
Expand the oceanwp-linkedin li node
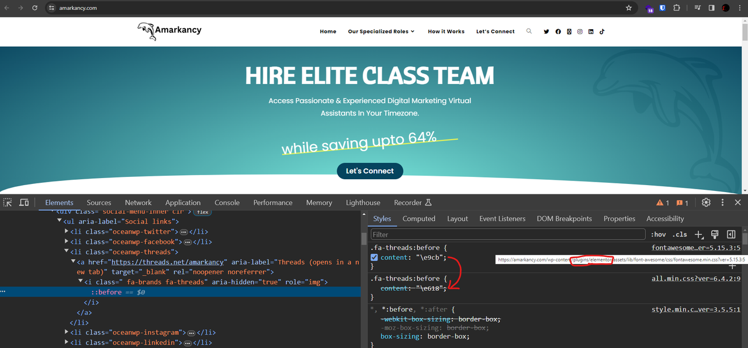[x=66, y=342]
